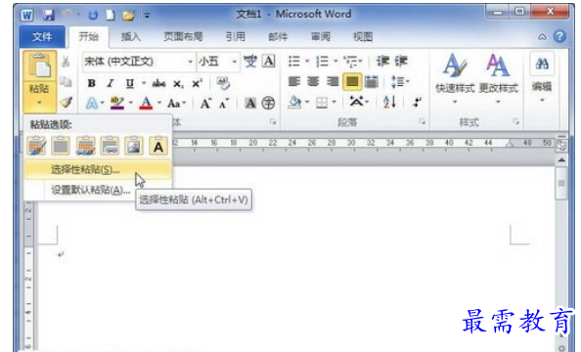Apply paragraph shading fill color
The height and width of the screenshot is (352, 581).
pyautogui.click(x=295, y=102)
